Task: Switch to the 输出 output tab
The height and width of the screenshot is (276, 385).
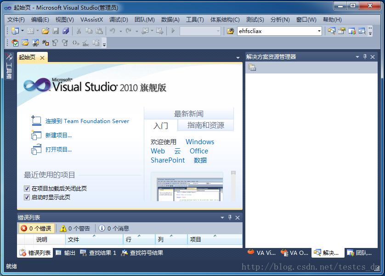Action: [x=66, y=253]
